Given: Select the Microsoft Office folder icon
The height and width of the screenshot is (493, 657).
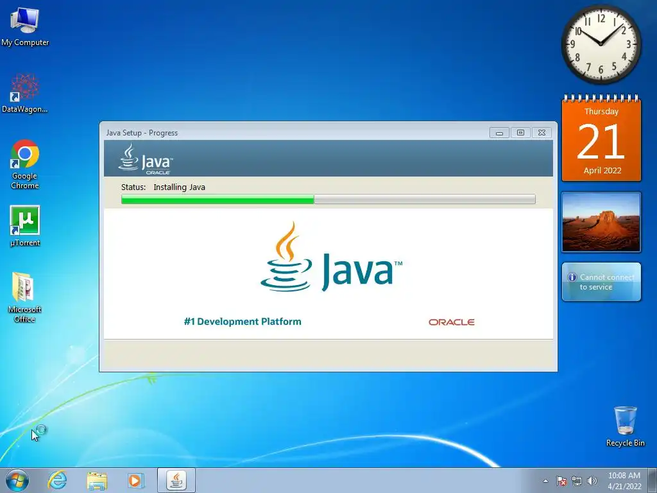Looking at the screenshot, I should pyautogui.click(x=25, y=297).
